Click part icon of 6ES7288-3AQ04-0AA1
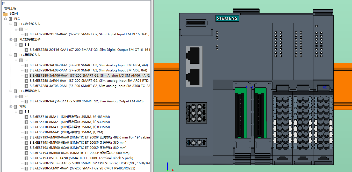This screenshot has height=172, width=352. [x=26, y=101]
